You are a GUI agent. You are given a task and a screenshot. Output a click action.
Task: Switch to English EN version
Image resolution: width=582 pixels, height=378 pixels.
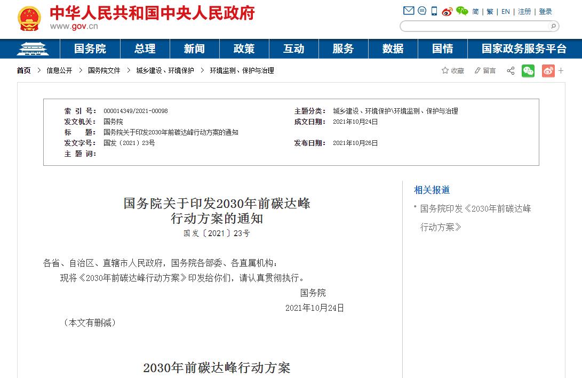(506, 12)
